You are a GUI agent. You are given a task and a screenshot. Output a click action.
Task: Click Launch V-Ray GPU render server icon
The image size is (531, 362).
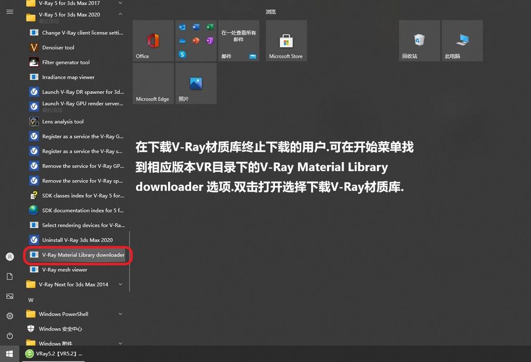click(34, 106)
